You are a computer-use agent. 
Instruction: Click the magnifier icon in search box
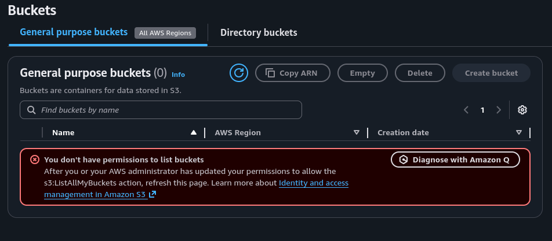pos(30,110)
